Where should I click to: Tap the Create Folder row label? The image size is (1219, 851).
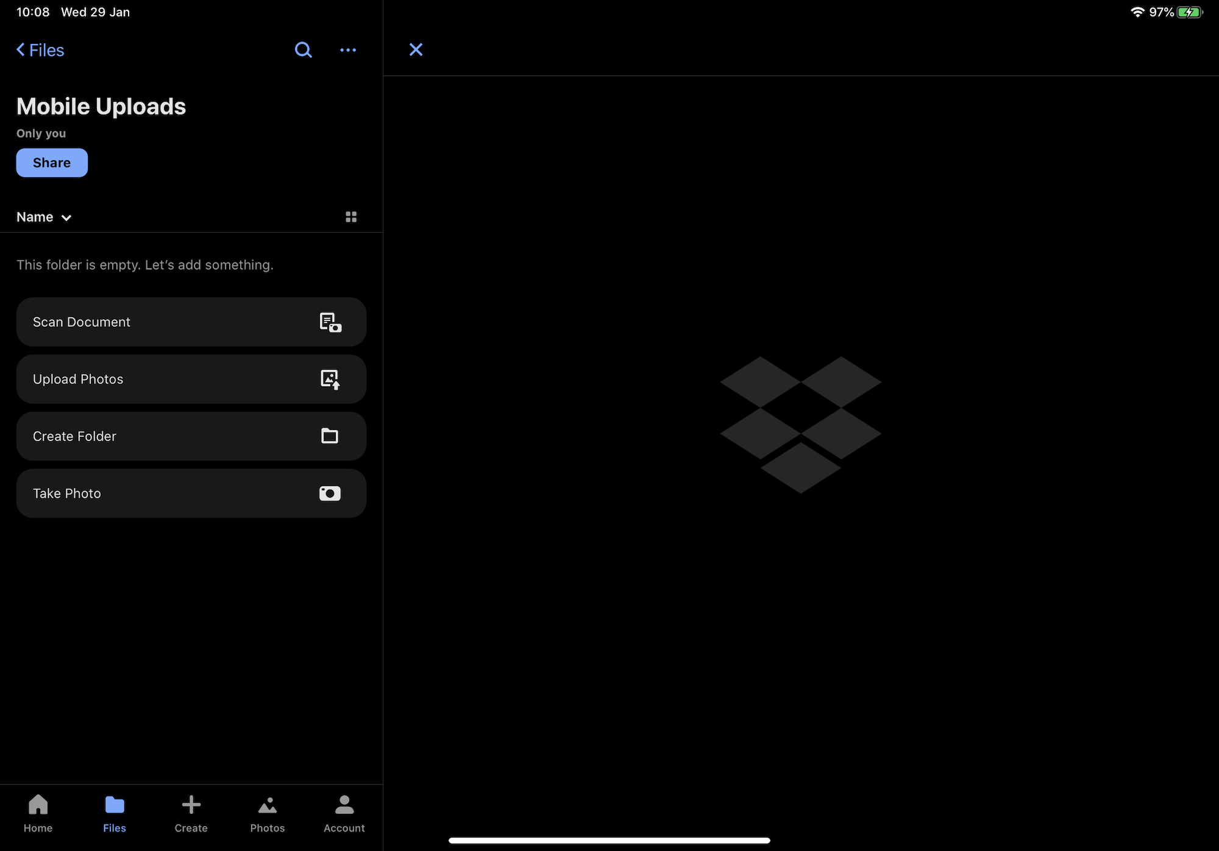(x=74, y=436)
